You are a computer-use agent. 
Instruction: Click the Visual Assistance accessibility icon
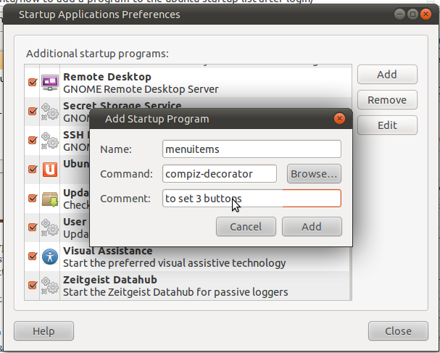[50, 257]
